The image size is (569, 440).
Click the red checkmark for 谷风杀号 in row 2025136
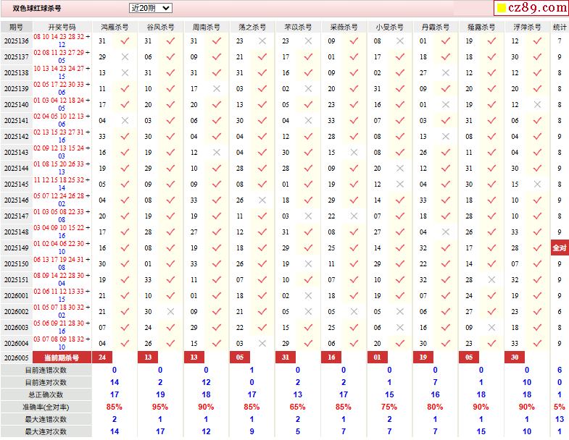coord(170,41)
